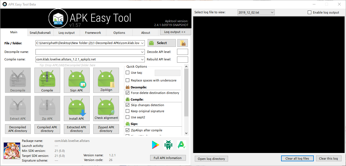Click the Install APK icon
Screen dimensions: 346x166
[77, 108]
